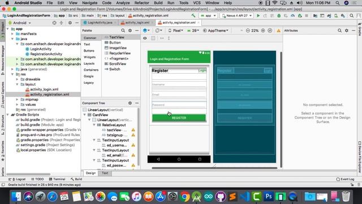The height and width of the screenshot is (204, 362).
Task: Open API level 29 dropdown
Action: [193, 31]
